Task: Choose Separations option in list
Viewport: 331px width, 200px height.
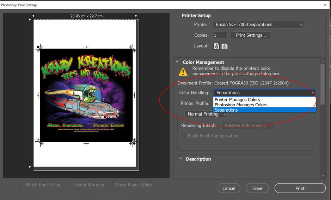Action: point(264,110)
